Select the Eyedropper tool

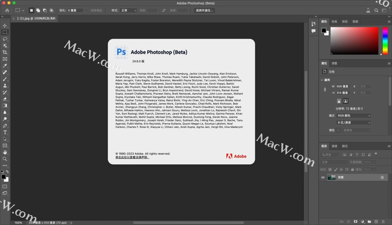coord(5,65)
